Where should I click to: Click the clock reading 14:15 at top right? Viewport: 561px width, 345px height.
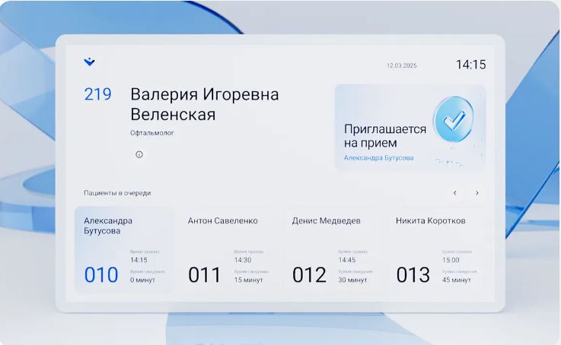471,65
